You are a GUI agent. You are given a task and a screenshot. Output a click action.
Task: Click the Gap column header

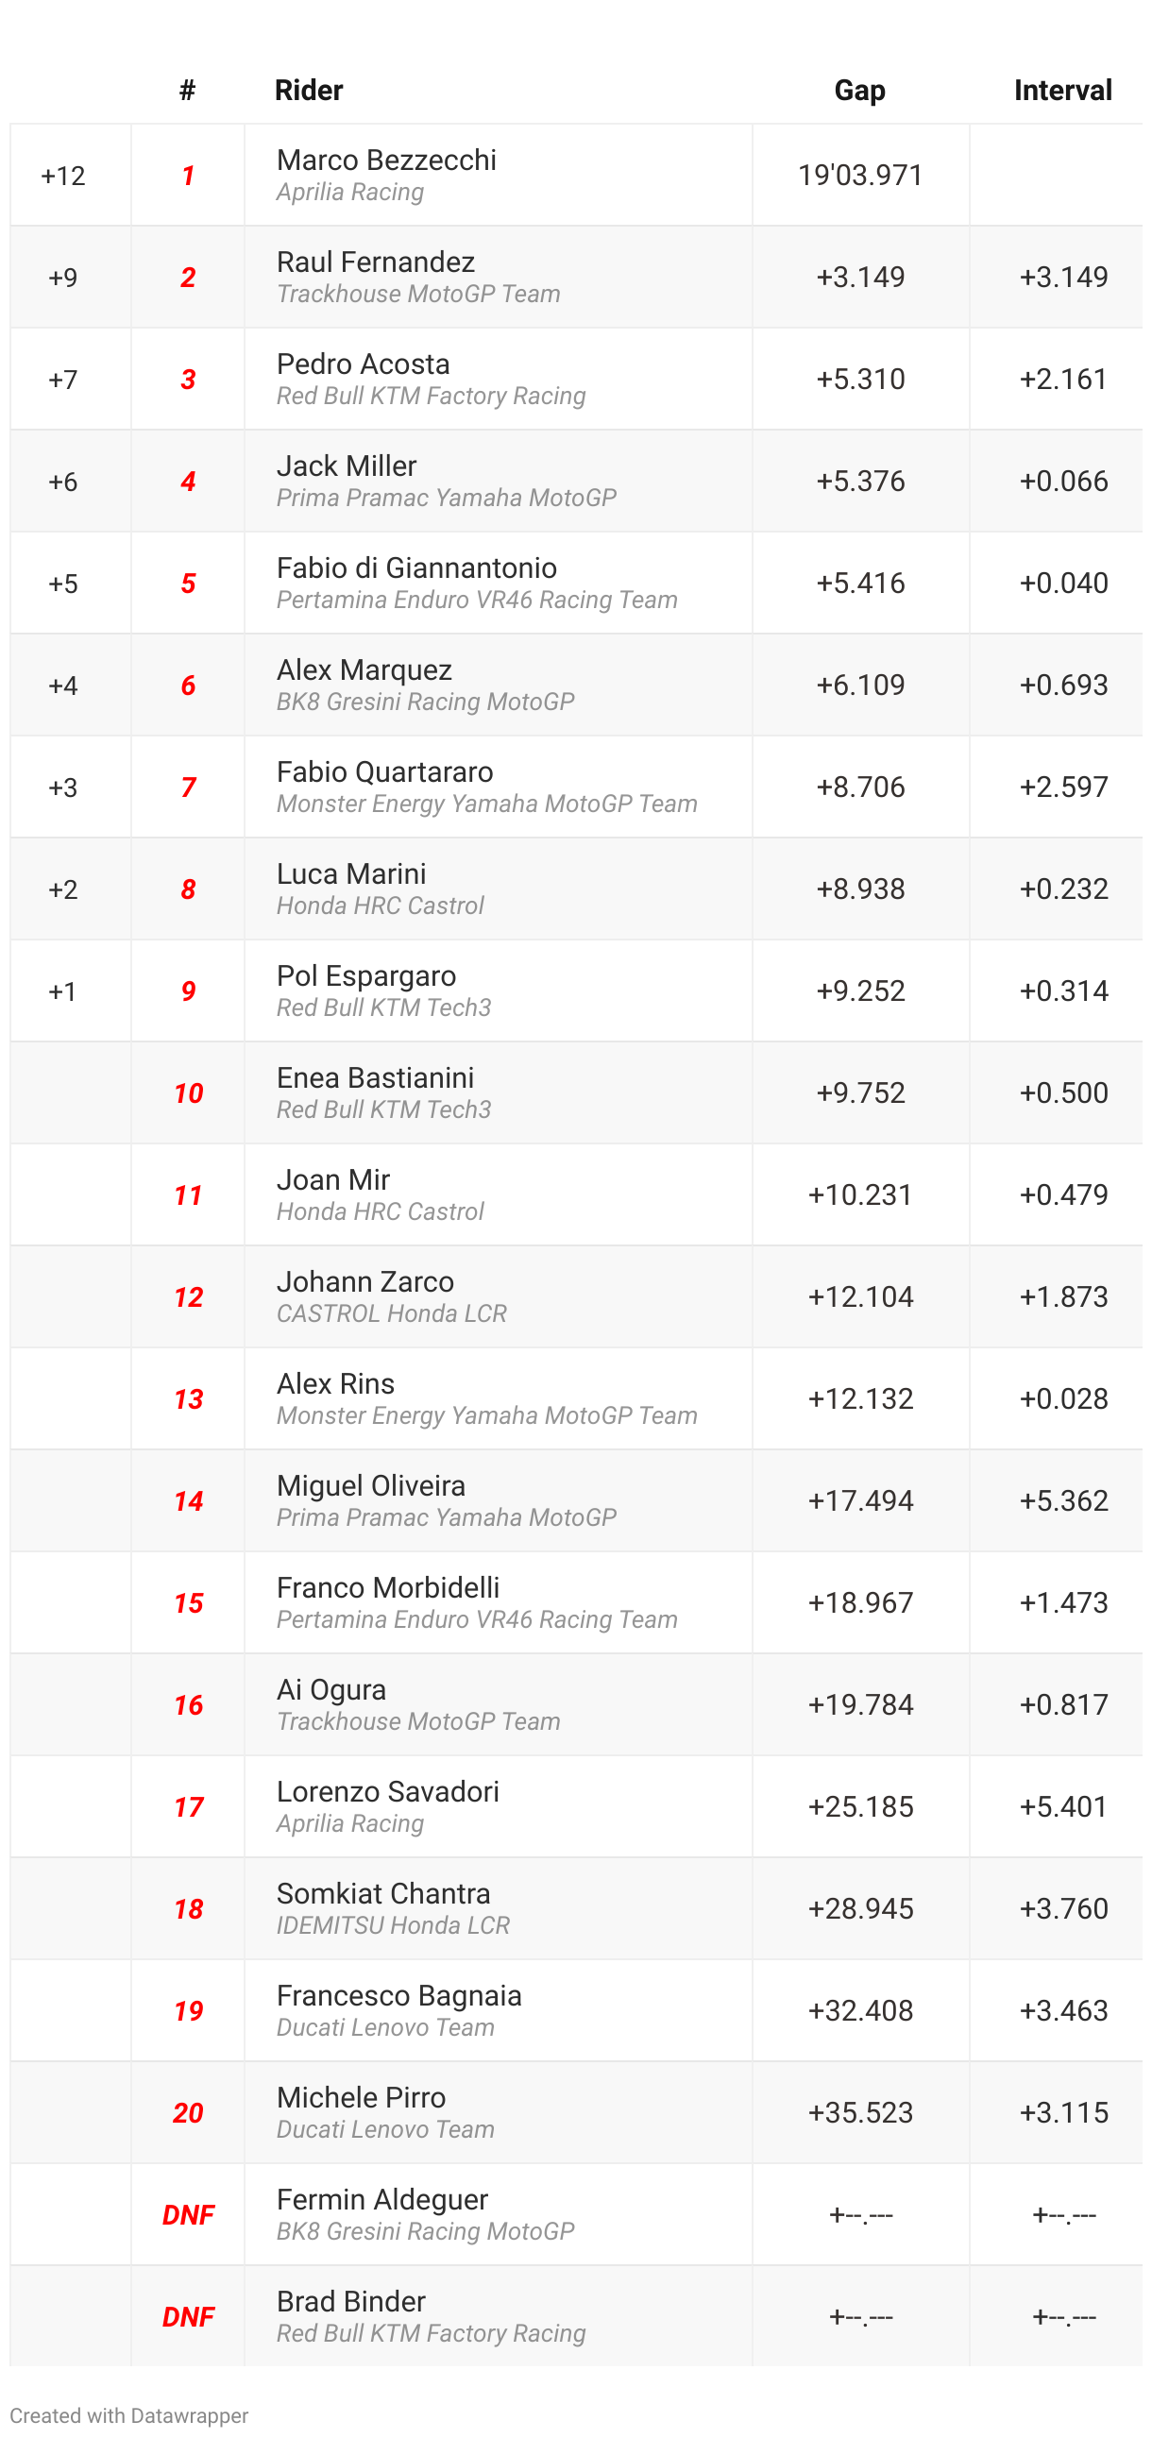tap(859, 90)
